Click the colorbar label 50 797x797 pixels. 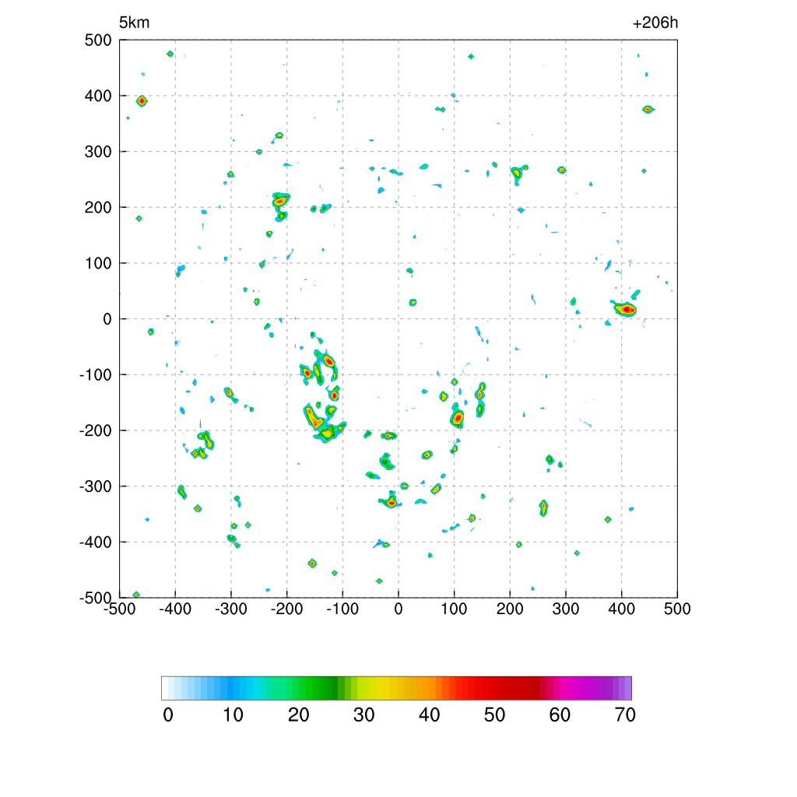[x=494, y=715]
